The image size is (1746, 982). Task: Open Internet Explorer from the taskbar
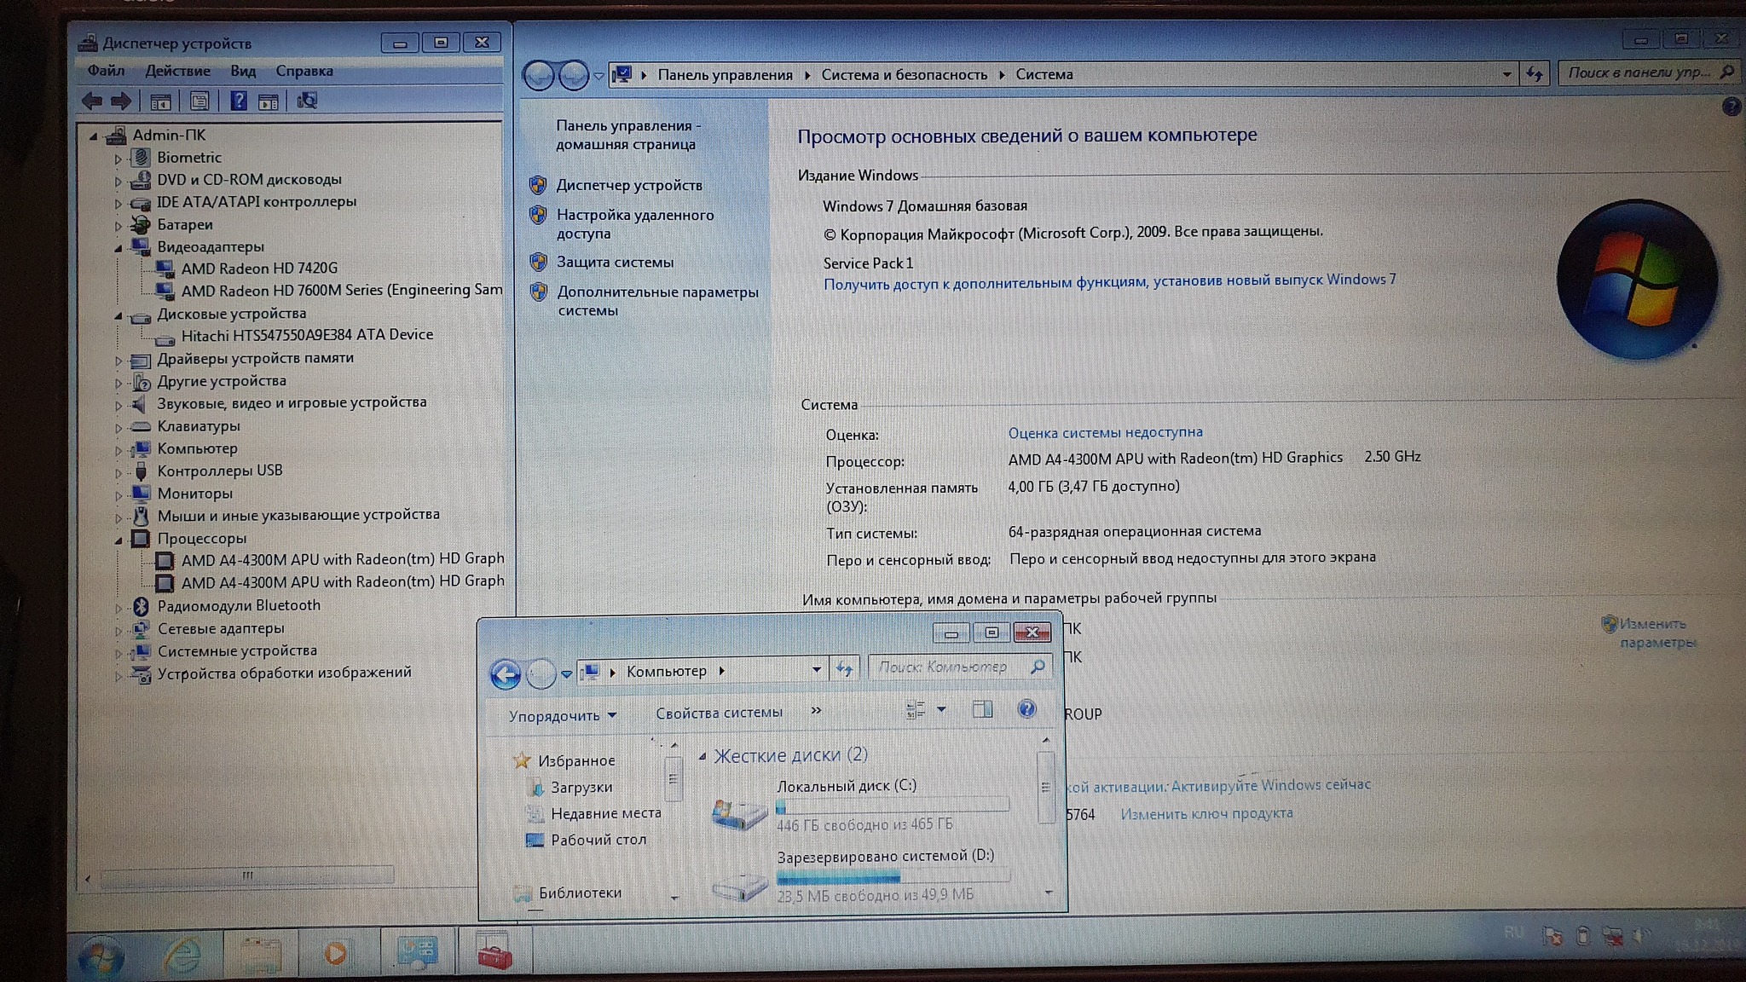(182, 955)
